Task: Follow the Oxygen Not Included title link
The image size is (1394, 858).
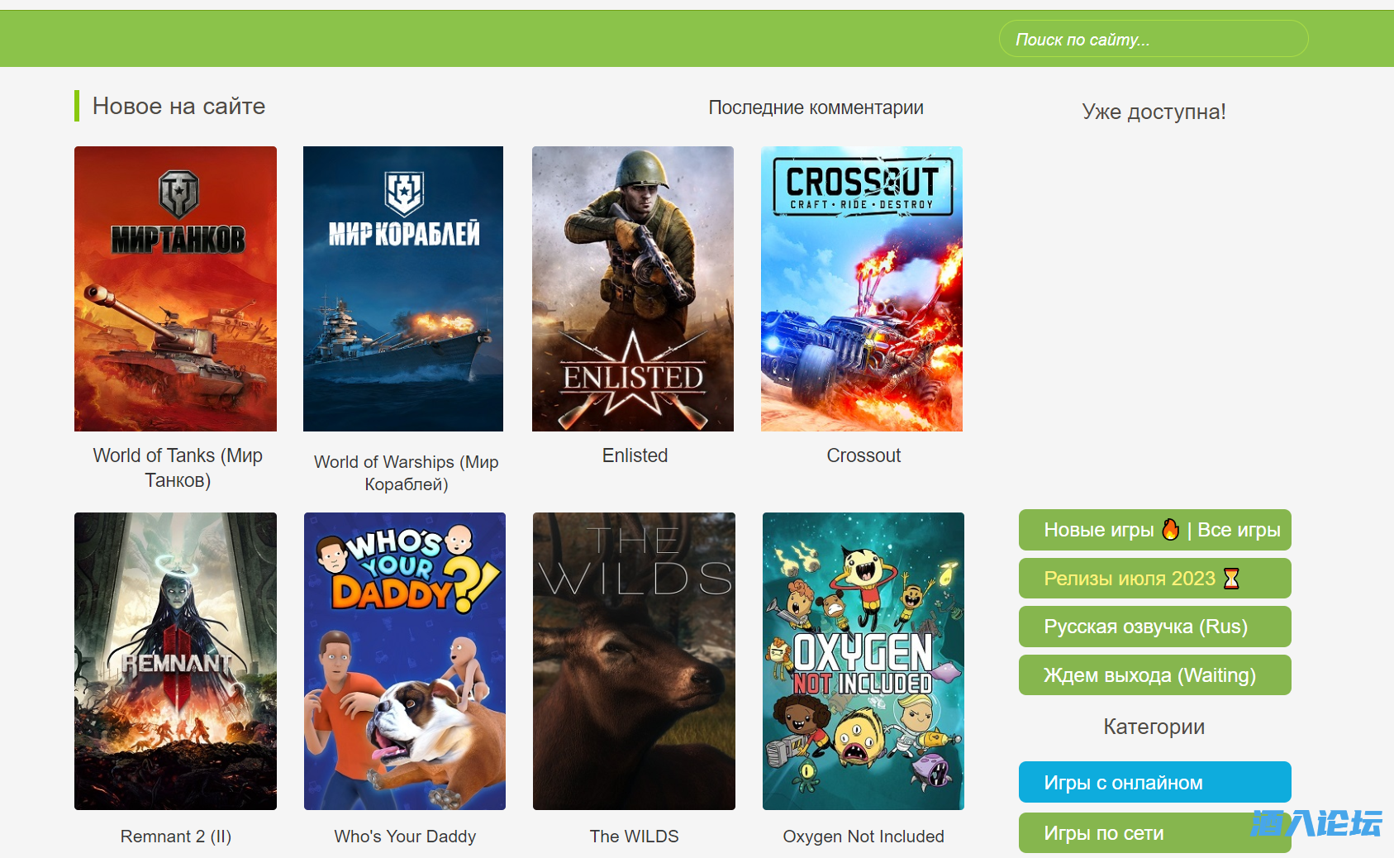Action: pyautogui.click(x=864, y=837)
